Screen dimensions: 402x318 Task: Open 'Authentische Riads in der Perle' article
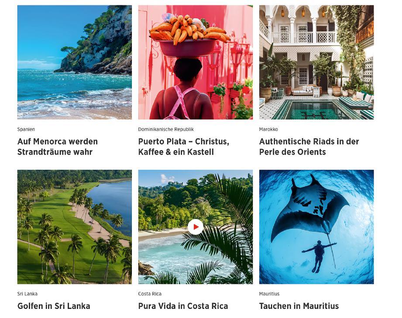coord(309,147)
